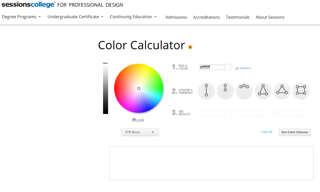The image size is (320, 192).
Task: Choose the Monochromatic harmony icon
Action: 225,91
